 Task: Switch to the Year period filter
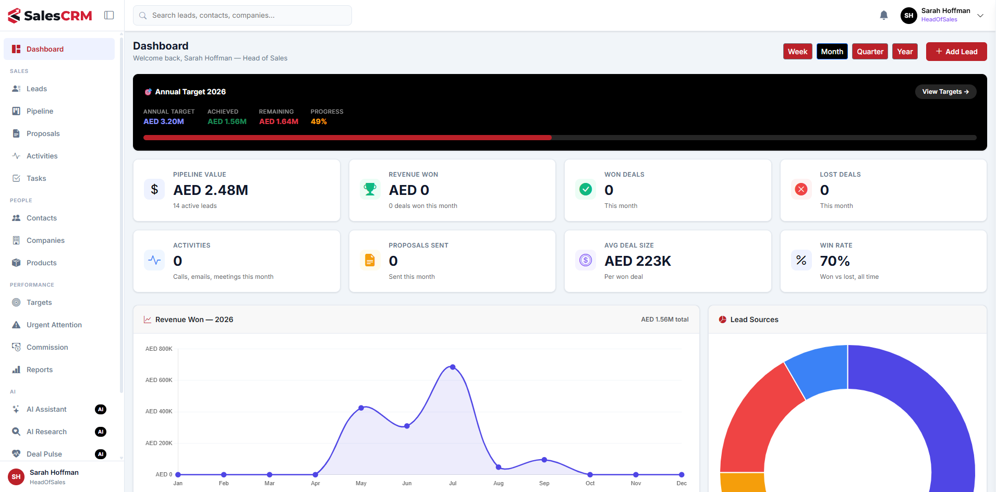(x=905, y=52)
